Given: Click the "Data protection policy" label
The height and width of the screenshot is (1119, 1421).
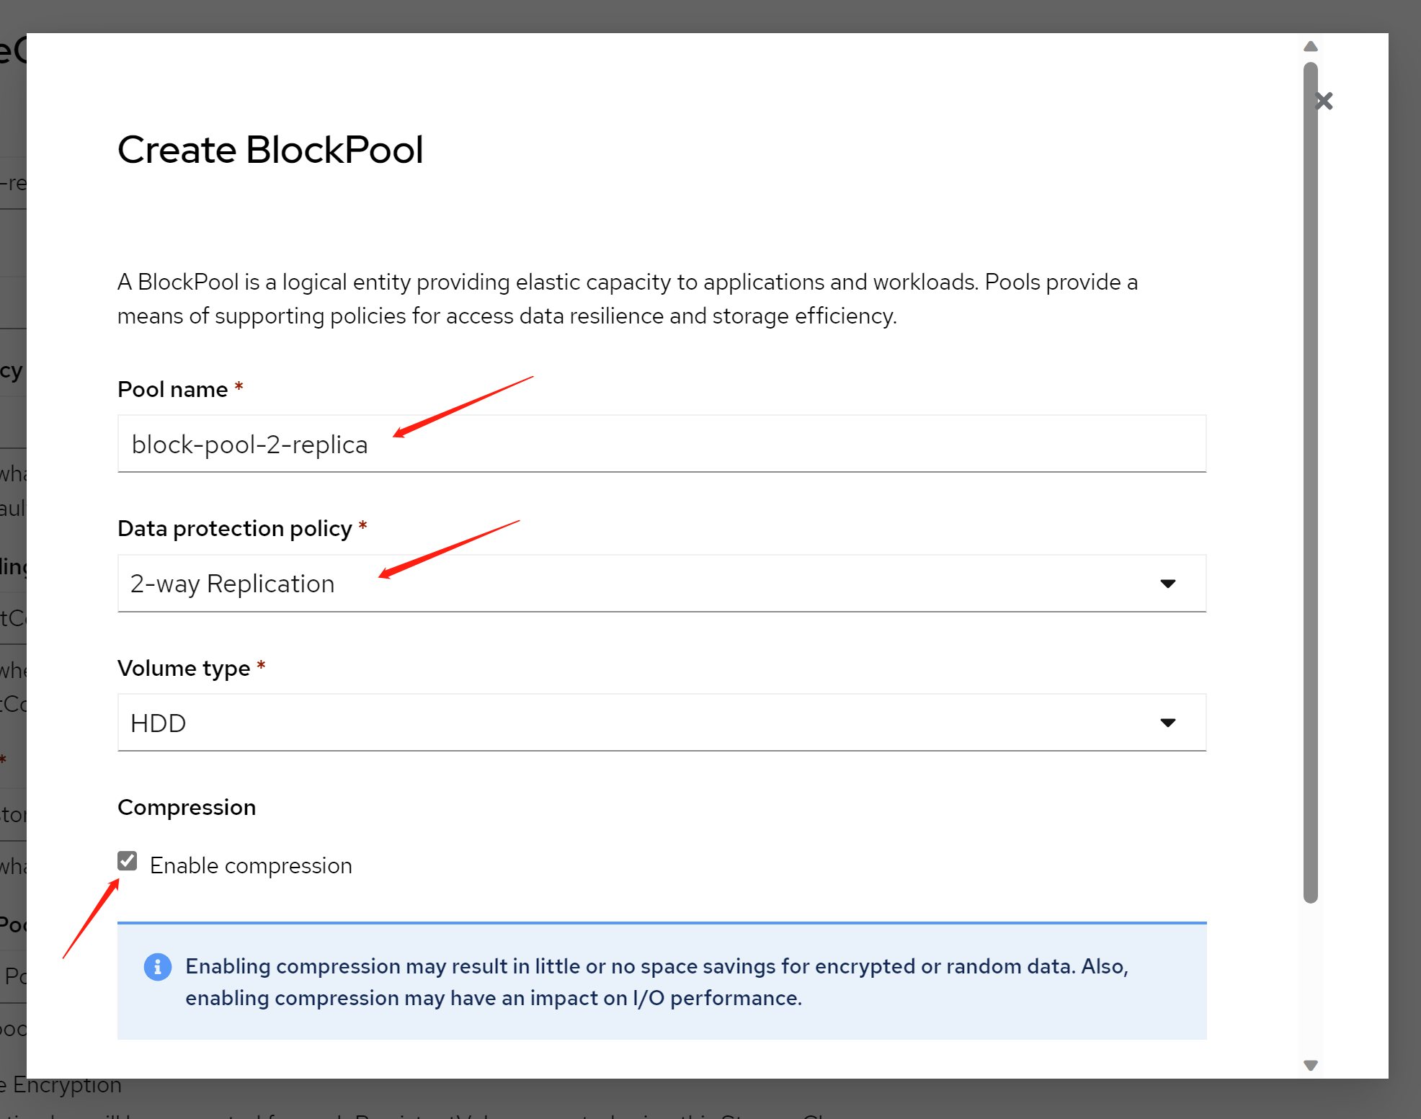Looking at the screenshot, I should click(235, 529).
